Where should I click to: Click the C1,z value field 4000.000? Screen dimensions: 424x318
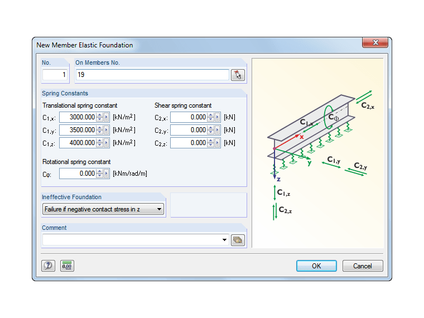pos(78,143)
